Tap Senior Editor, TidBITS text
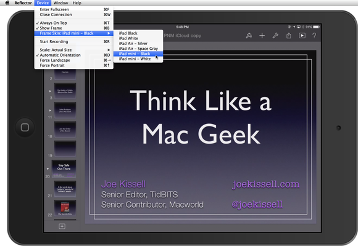Viewport: 358px width, 246px height. (139, 194)
